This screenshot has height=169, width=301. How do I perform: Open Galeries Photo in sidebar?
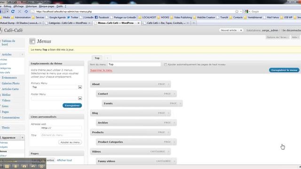pos(10,84)
